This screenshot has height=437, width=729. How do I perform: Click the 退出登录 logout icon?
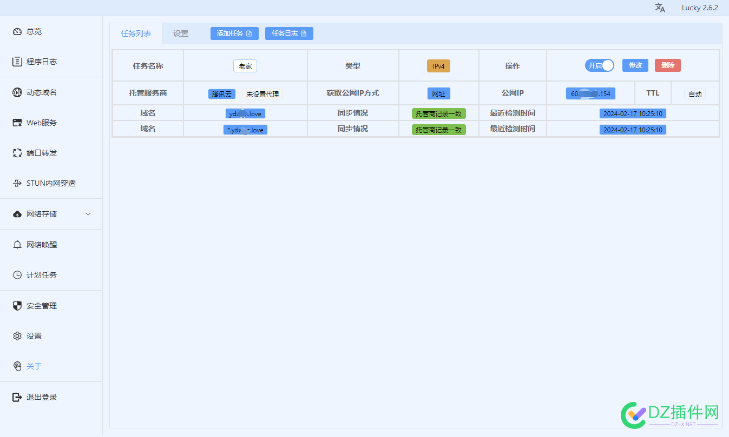click(17, 397)
